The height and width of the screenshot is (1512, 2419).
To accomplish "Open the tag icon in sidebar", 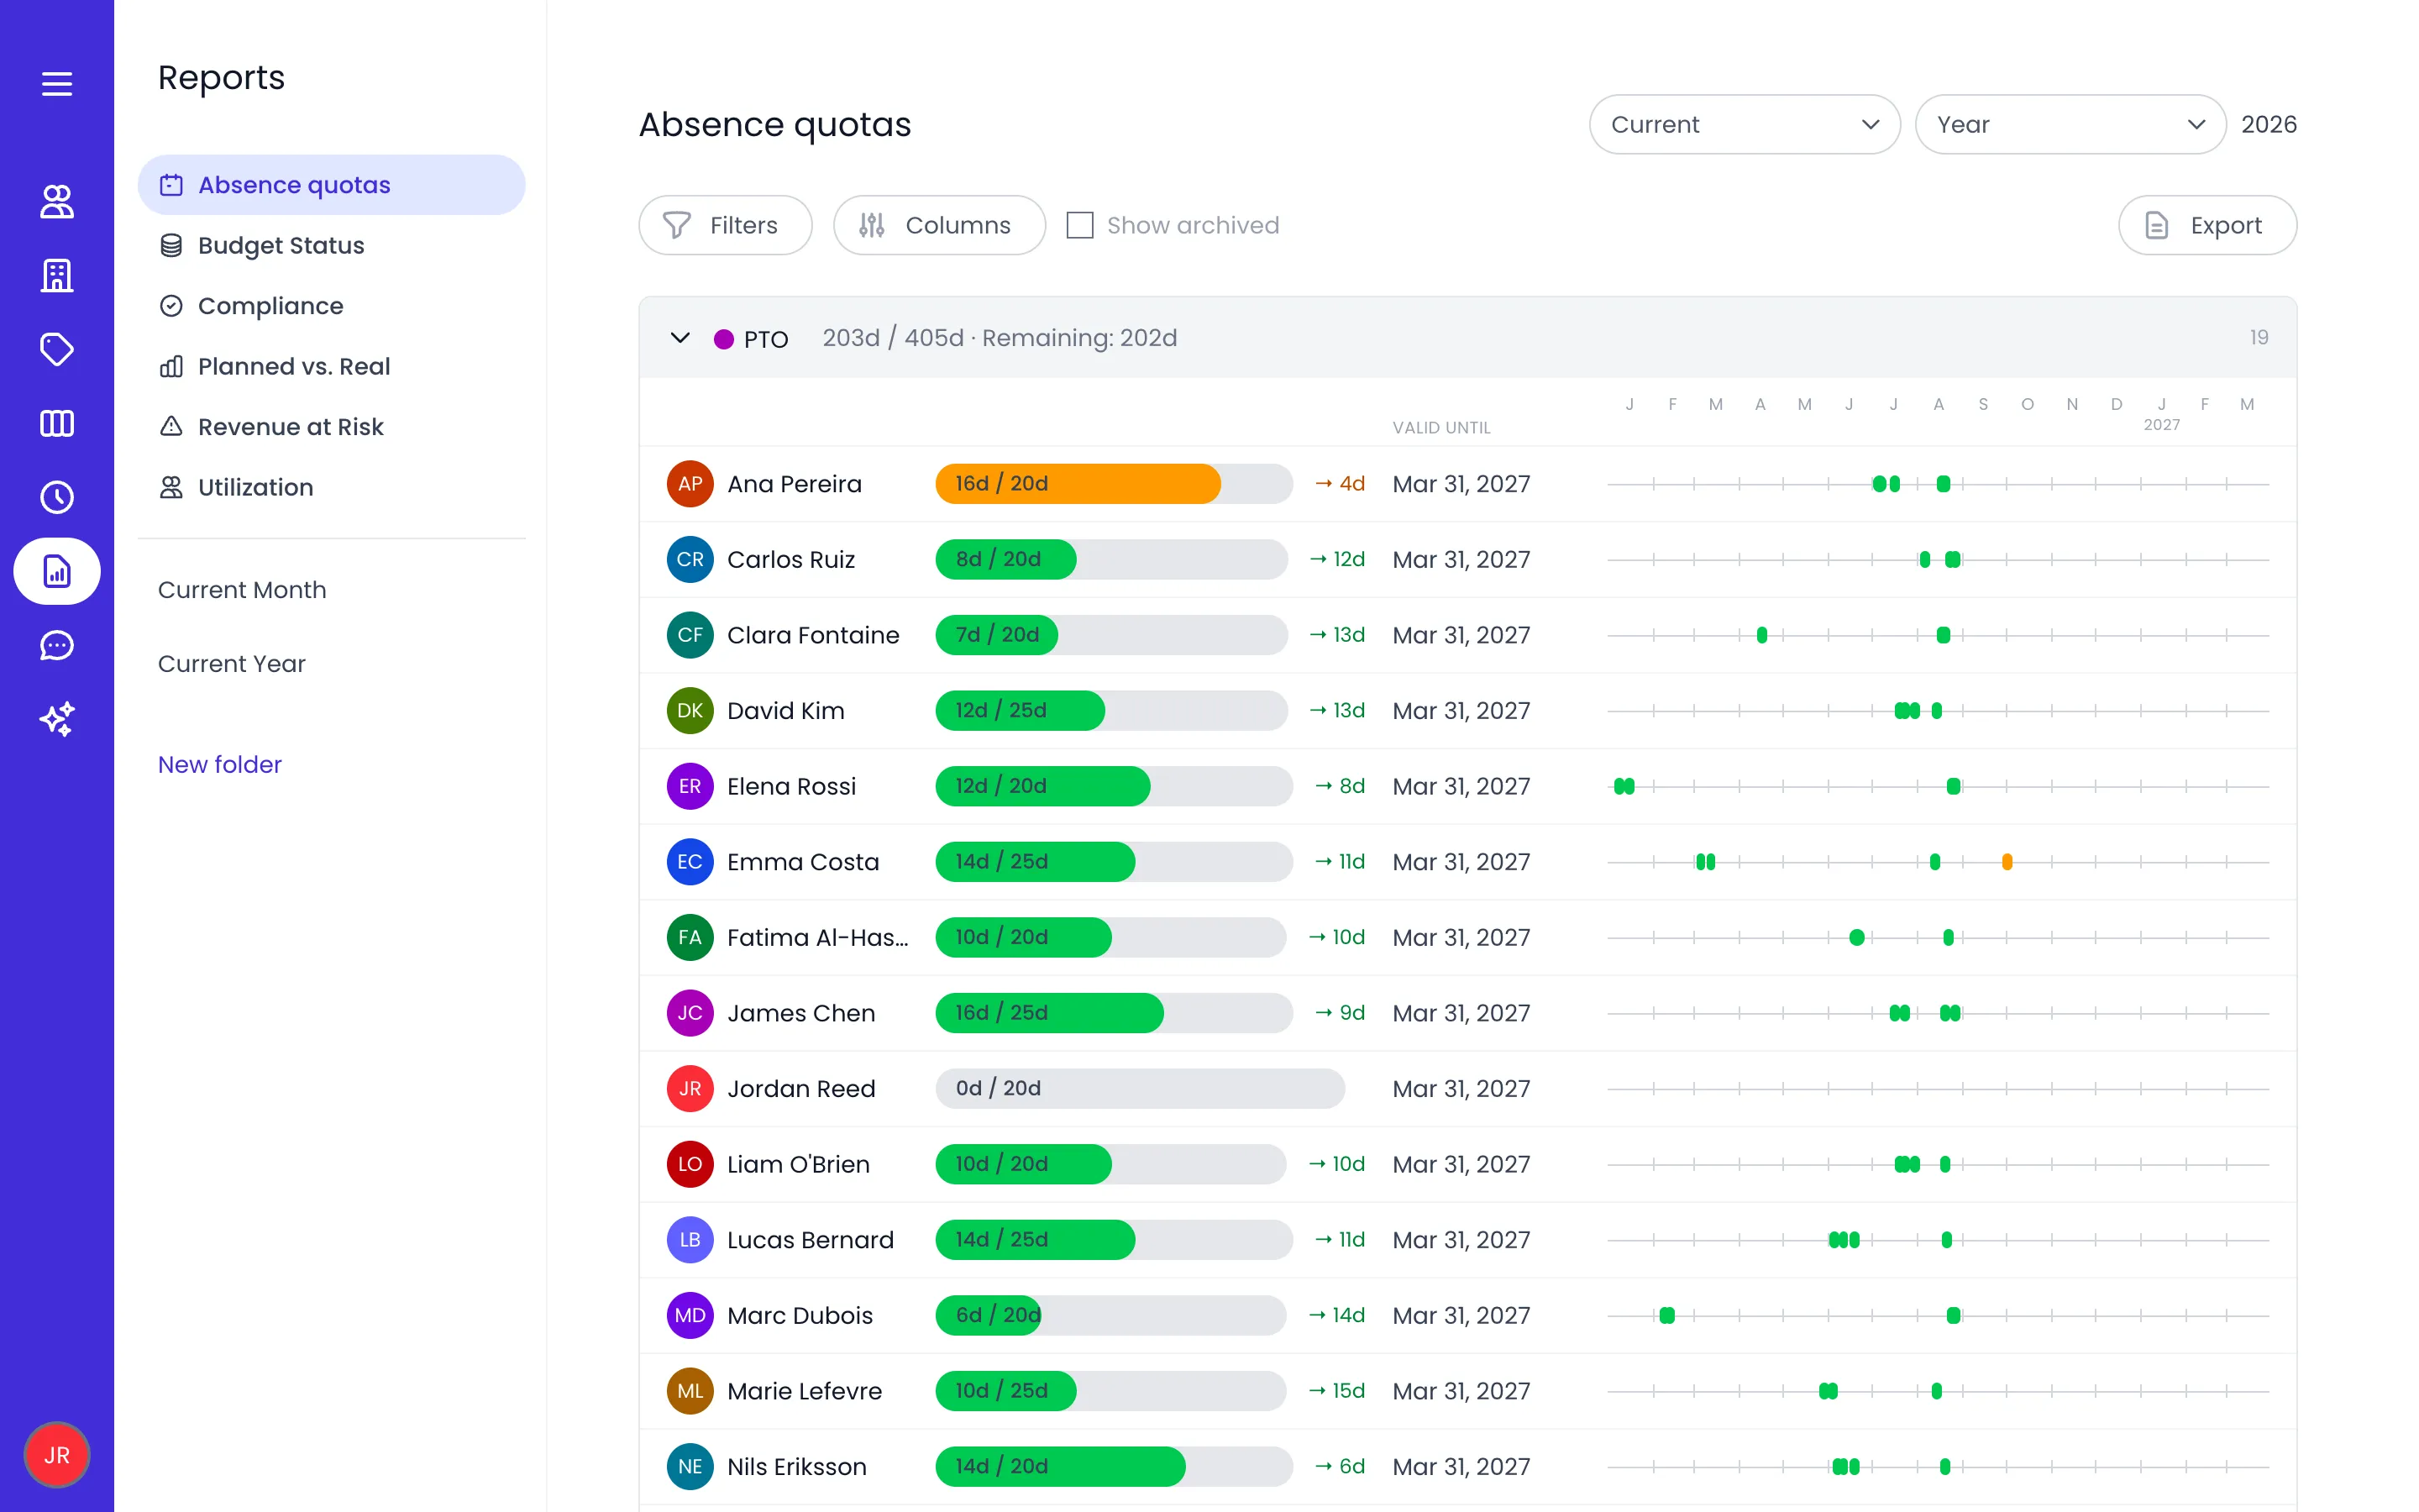I will pos(57,349).
